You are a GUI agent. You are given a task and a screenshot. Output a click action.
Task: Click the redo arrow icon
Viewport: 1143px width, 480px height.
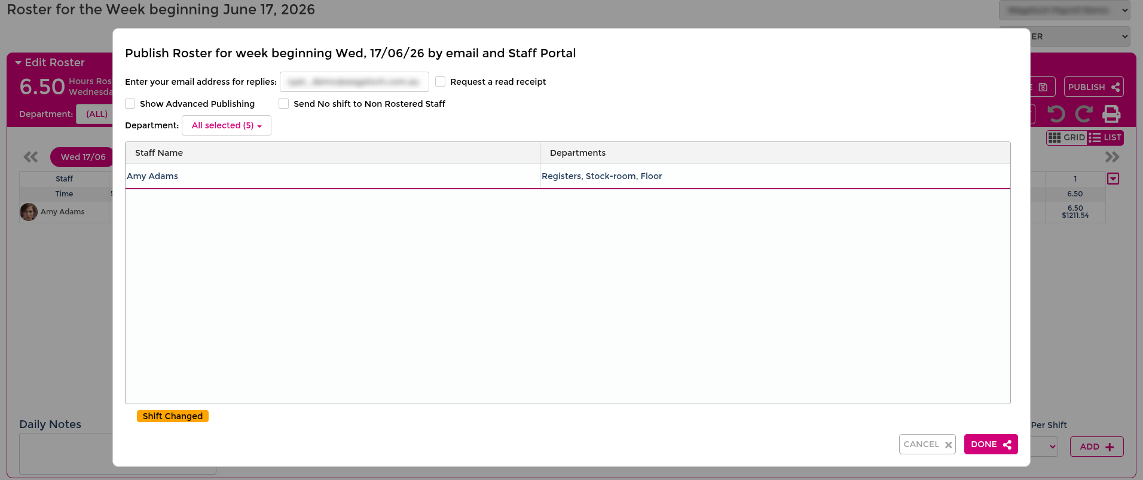pos(1084,113)
